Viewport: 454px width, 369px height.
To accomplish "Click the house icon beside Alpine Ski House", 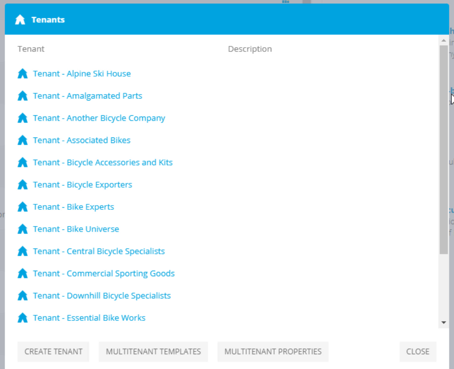I will (x=23, y=73).
